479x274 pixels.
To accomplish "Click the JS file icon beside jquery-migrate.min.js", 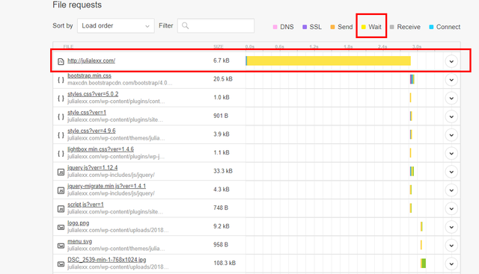I will [x=61, y=190].
